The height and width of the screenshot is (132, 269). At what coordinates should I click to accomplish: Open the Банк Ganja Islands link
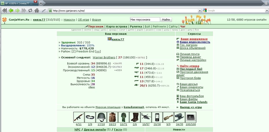click(194, 102)
